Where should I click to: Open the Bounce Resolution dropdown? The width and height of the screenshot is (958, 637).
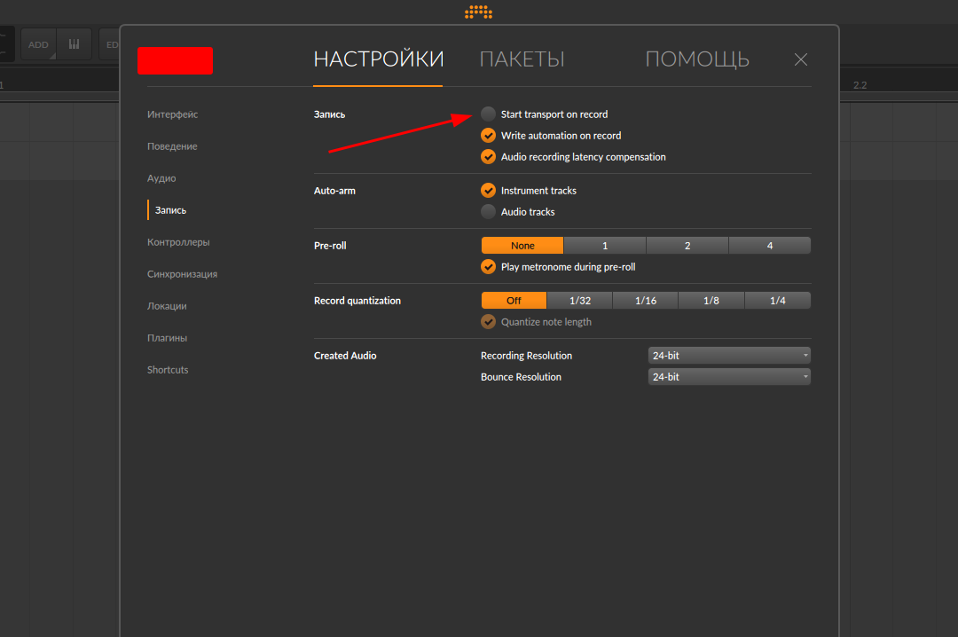(729, 377)
